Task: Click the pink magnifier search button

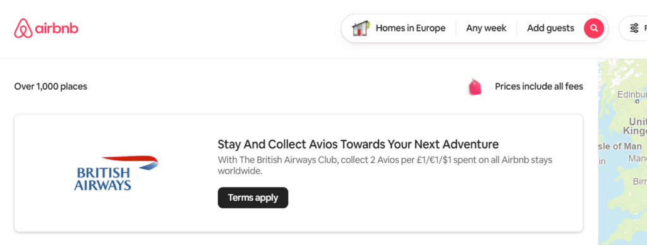Action: click(594, 28)
